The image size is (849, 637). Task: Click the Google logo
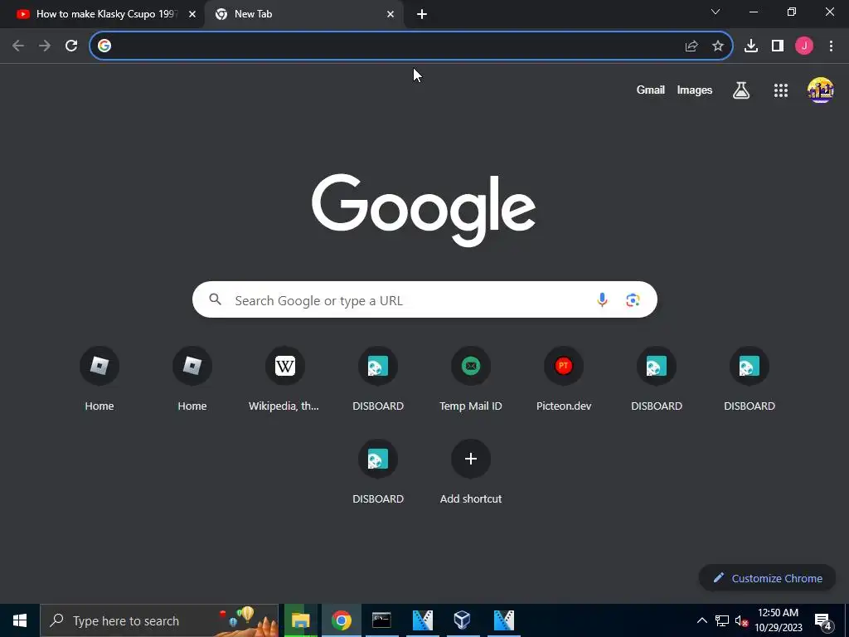[424, 210]
